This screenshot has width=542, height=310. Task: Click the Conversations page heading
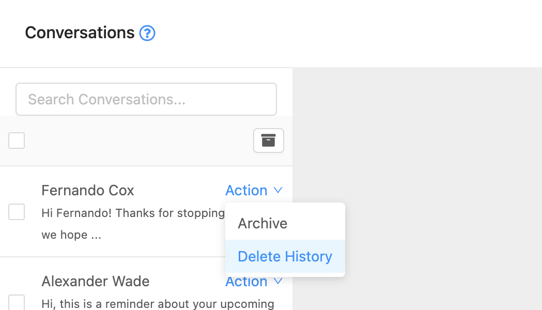click(80, 33)
